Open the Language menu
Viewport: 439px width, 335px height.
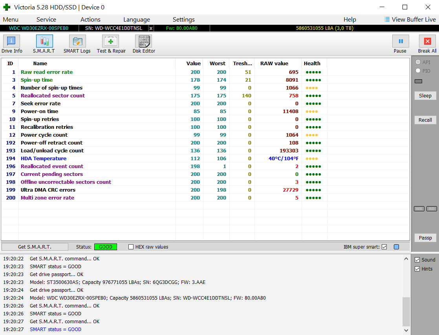coord(137,19)
